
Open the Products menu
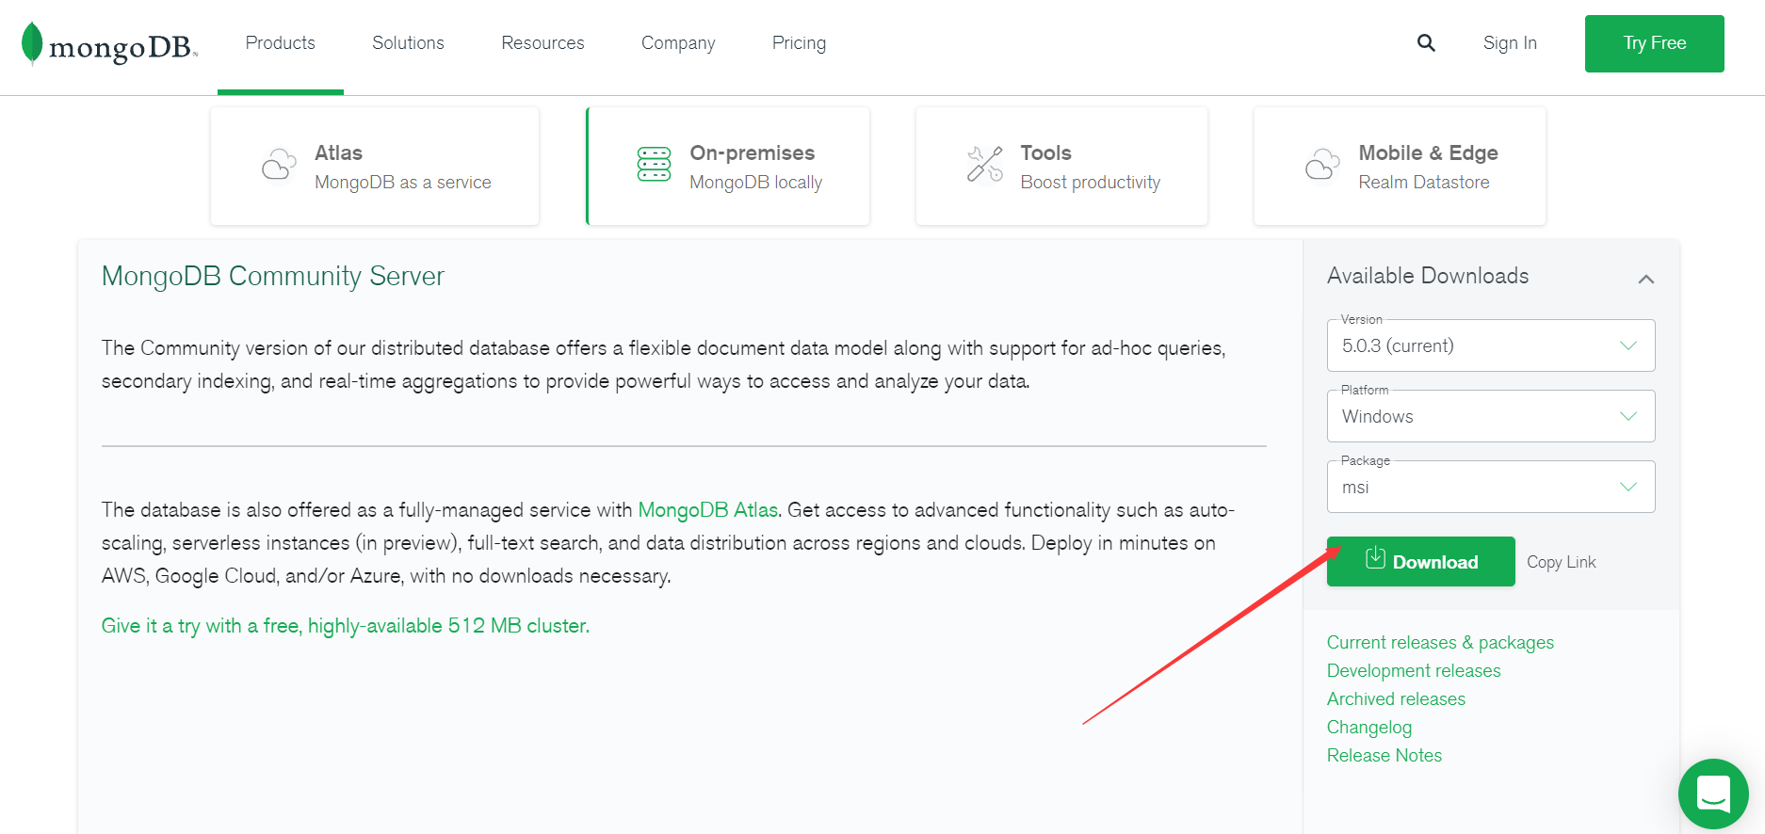pyautogui.click(x=281, y=43)
